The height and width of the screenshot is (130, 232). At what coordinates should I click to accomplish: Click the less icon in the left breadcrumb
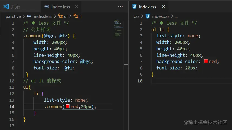point(29,16)
